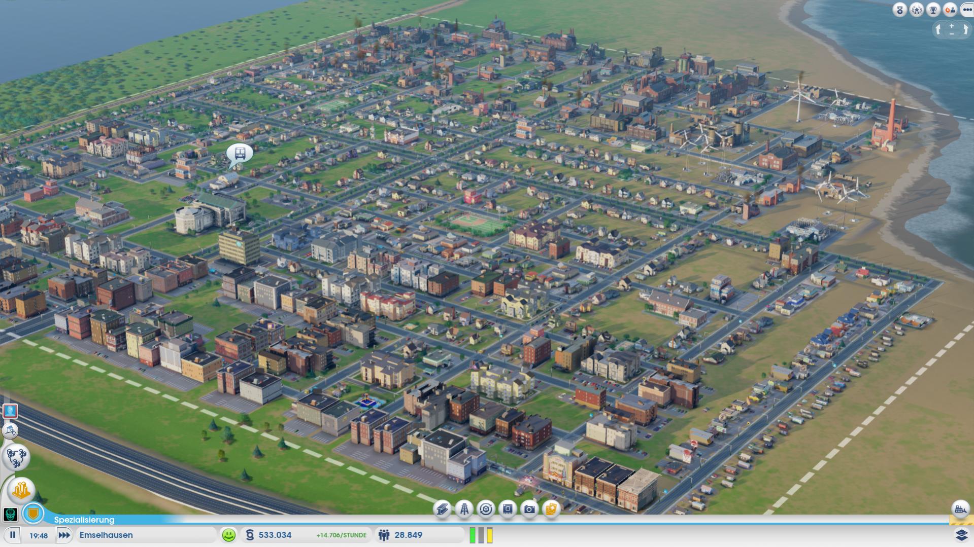This screenshot has height=547, width=974.
Task: Zoom in with the plus control
Action: click(952, 25)
